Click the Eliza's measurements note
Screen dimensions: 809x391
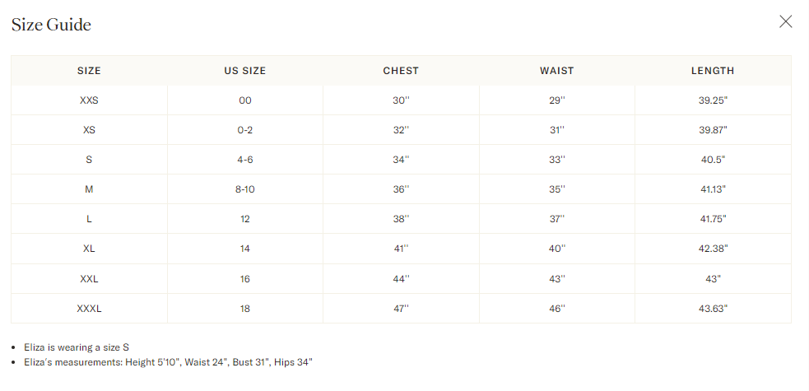pyautogui.click(x=169, y=362)
